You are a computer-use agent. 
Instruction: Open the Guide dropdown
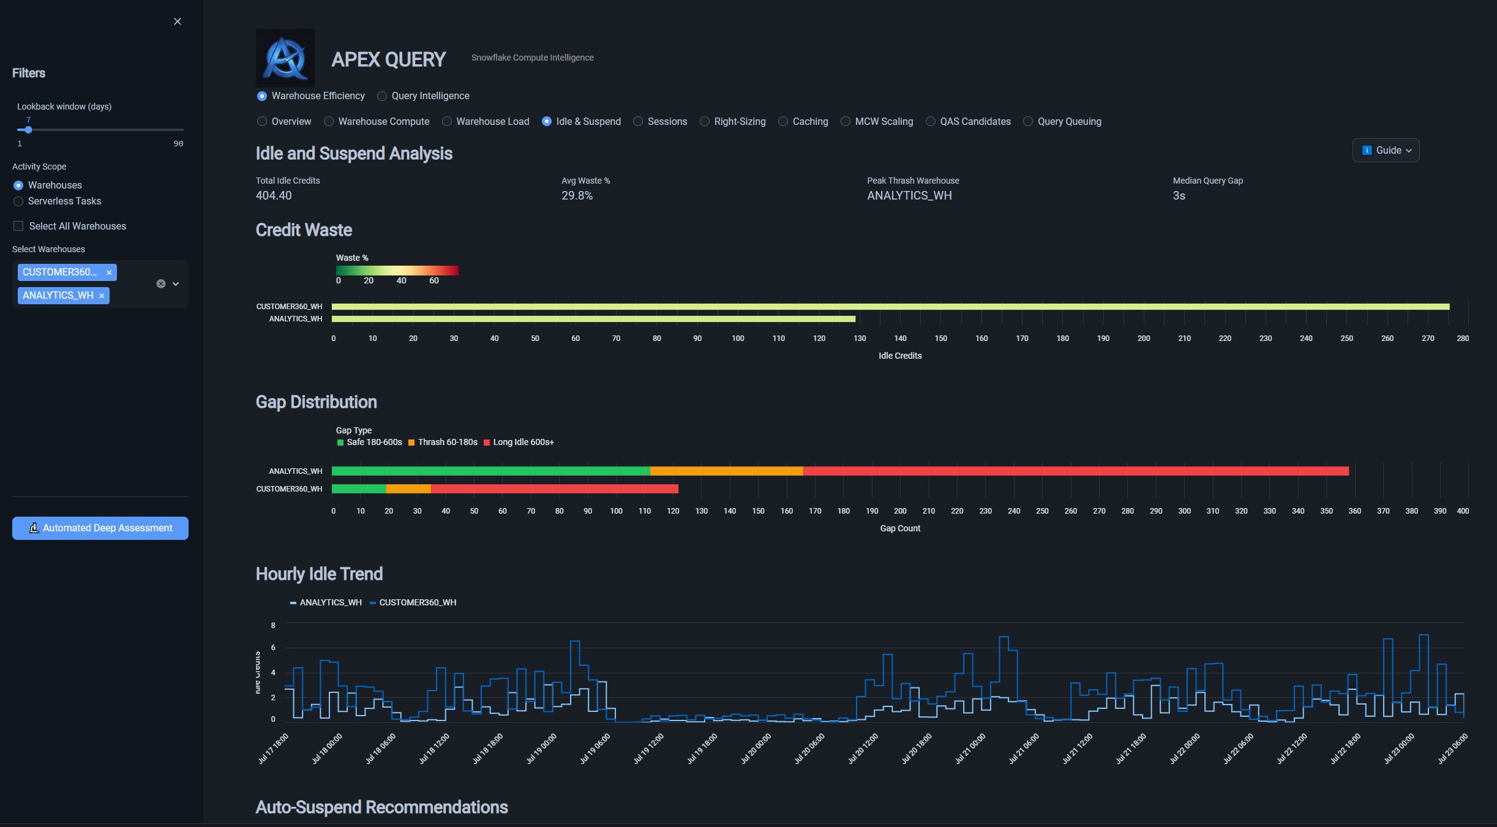pyautogui.click(x=1386, y=151)
